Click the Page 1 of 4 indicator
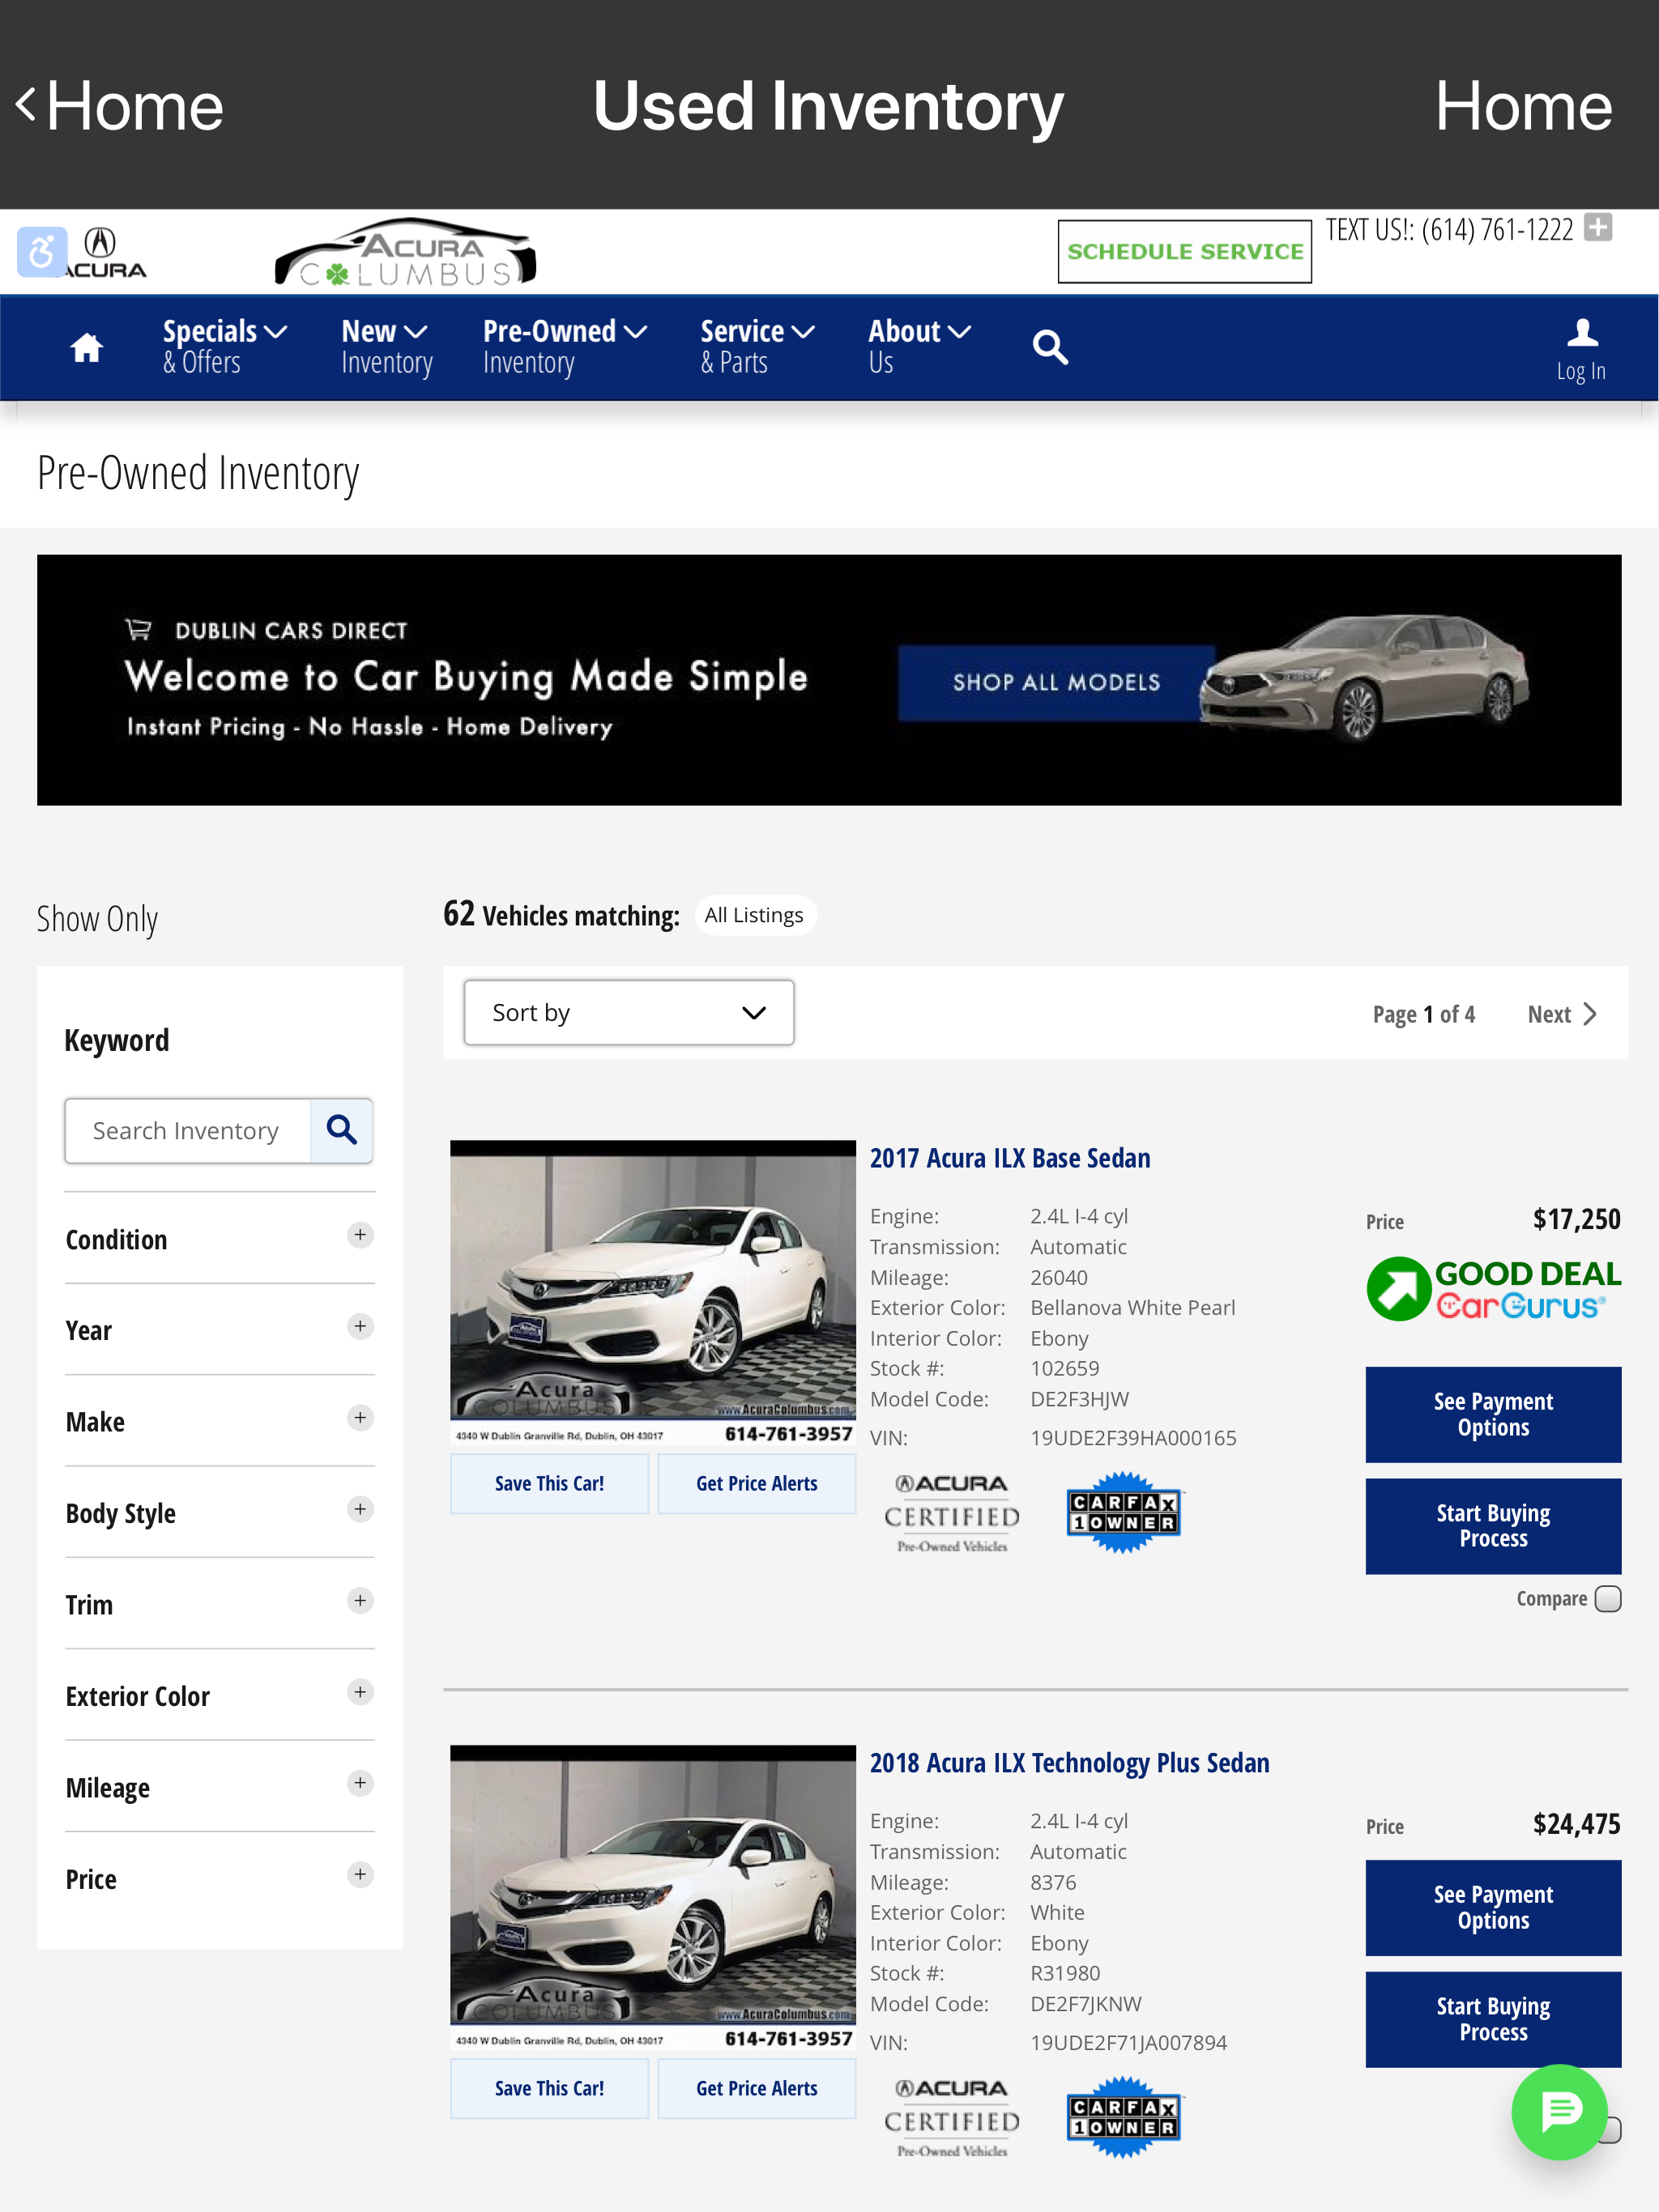Screen dimensions: 1659x2212 click(1422, 1014)
